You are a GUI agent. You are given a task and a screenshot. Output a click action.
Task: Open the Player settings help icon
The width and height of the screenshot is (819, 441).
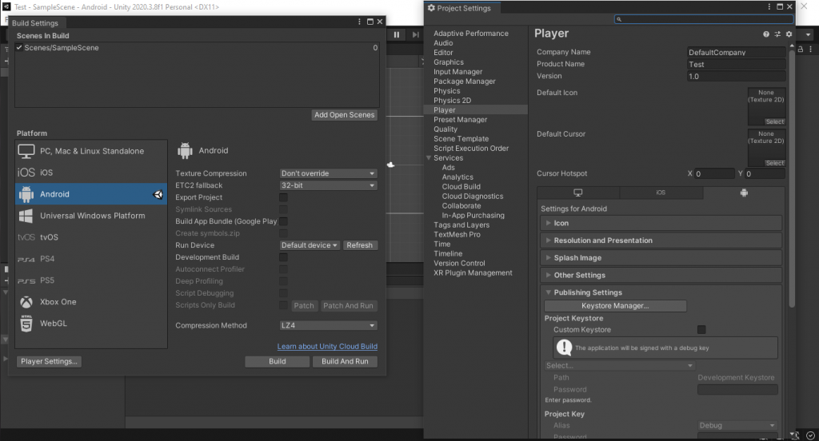coord(766,34)
